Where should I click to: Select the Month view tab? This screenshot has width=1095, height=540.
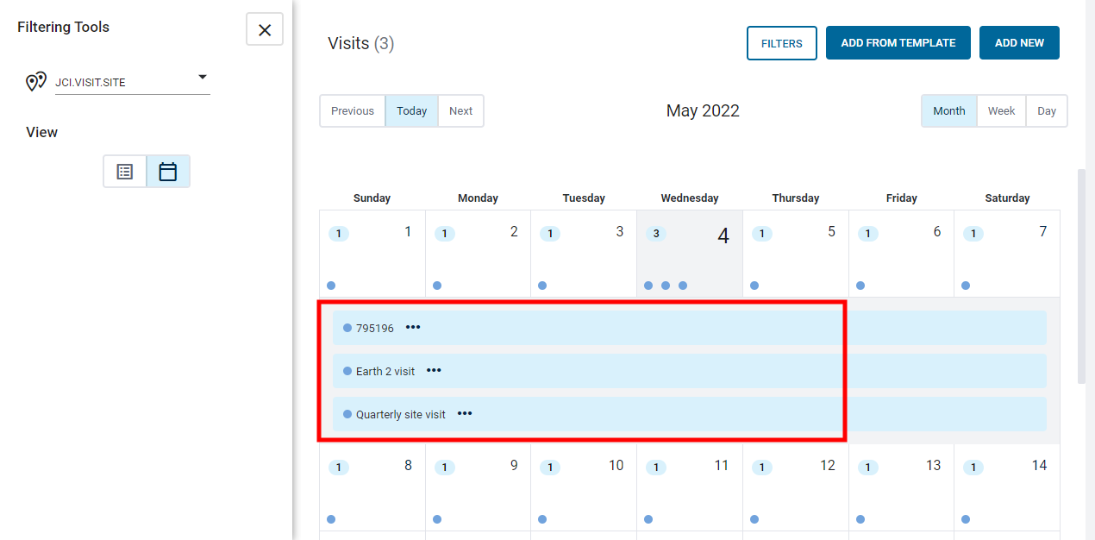[949, 111]
